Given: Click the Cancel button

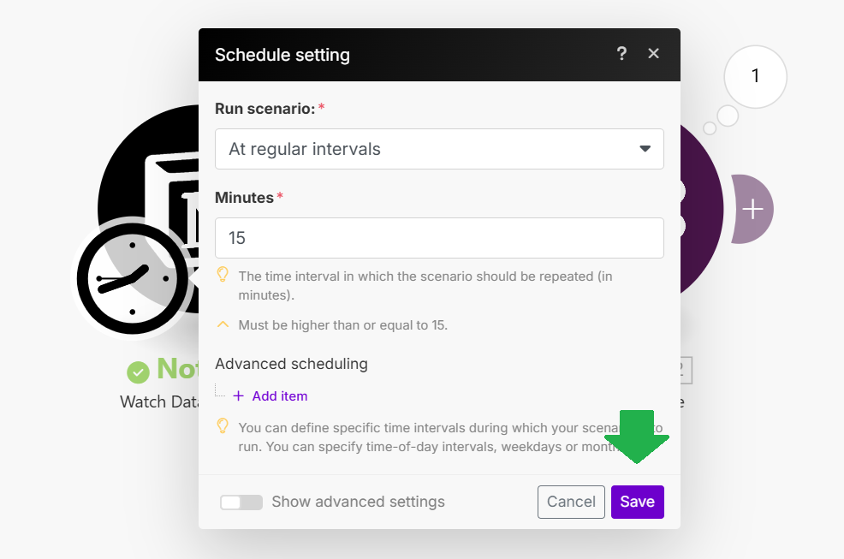Looking at the screenshot, I should point(571,502).
